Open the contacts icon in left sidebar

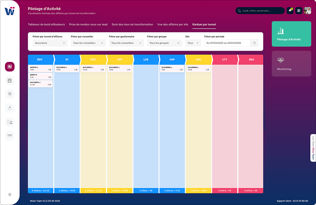[10, 80]
